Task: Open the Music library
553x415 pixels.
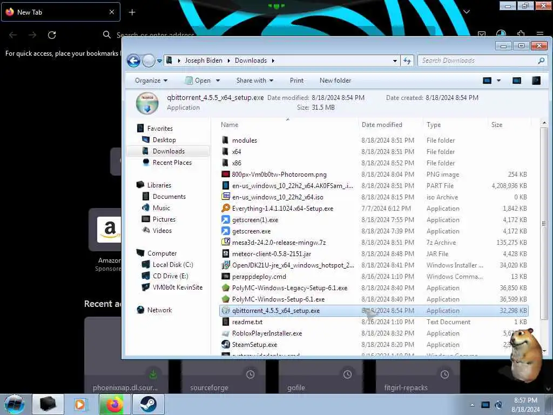Action: 161,208
